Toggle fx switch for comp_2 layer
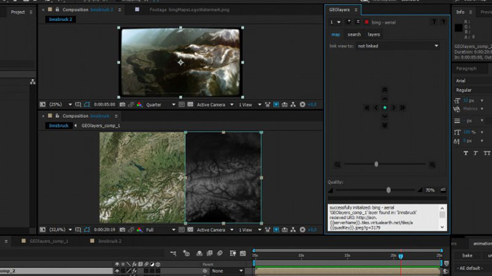 coord(134,270)
